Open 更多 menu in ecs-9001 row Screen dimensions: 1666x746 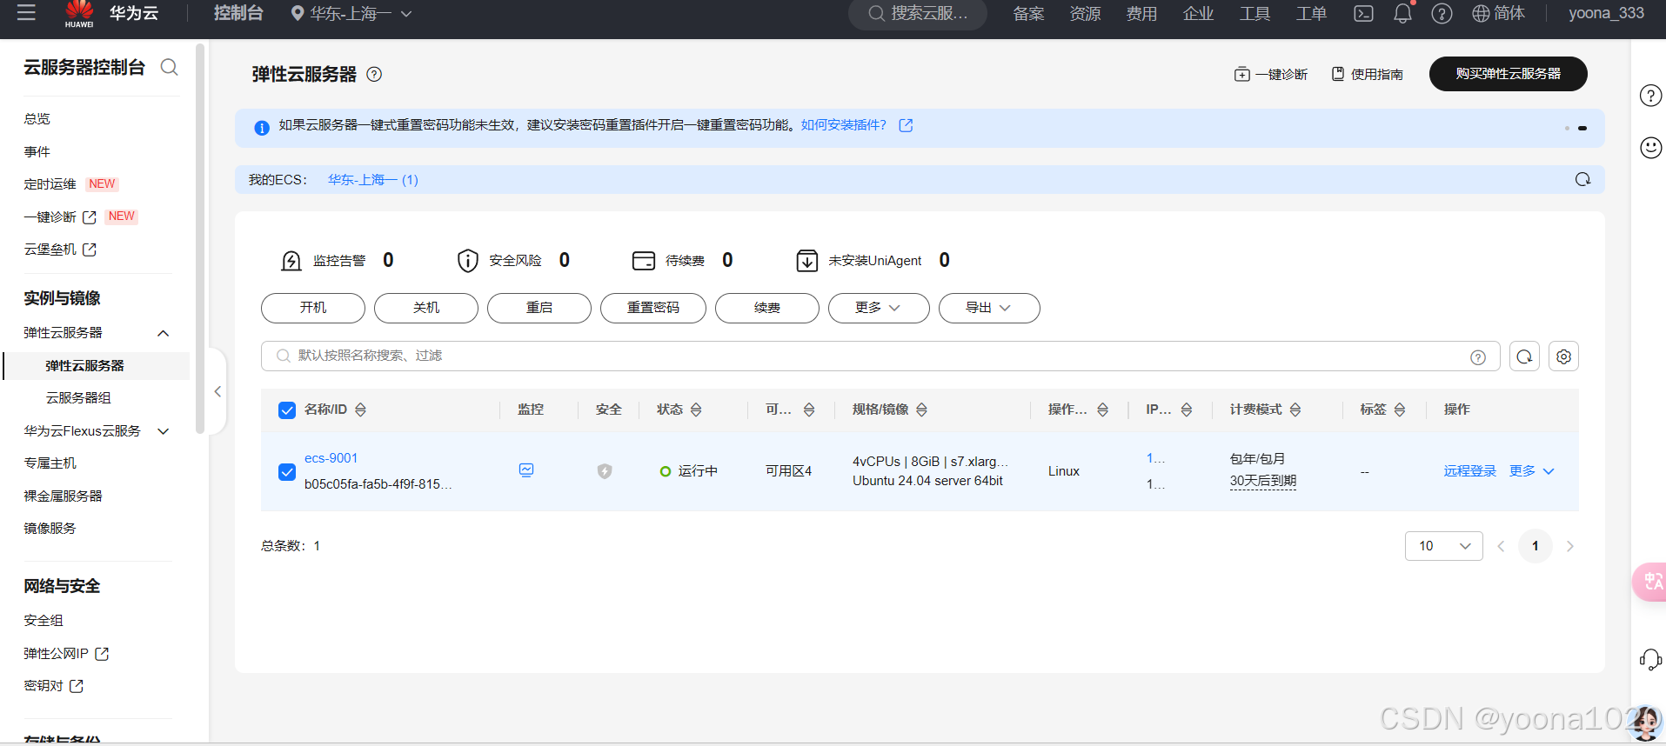point(1531,471)
